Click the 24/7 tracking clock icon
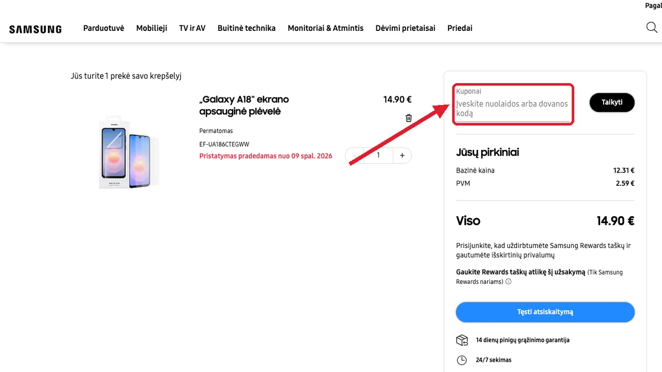This screenshot has width=662, height=372. [462, 360]
